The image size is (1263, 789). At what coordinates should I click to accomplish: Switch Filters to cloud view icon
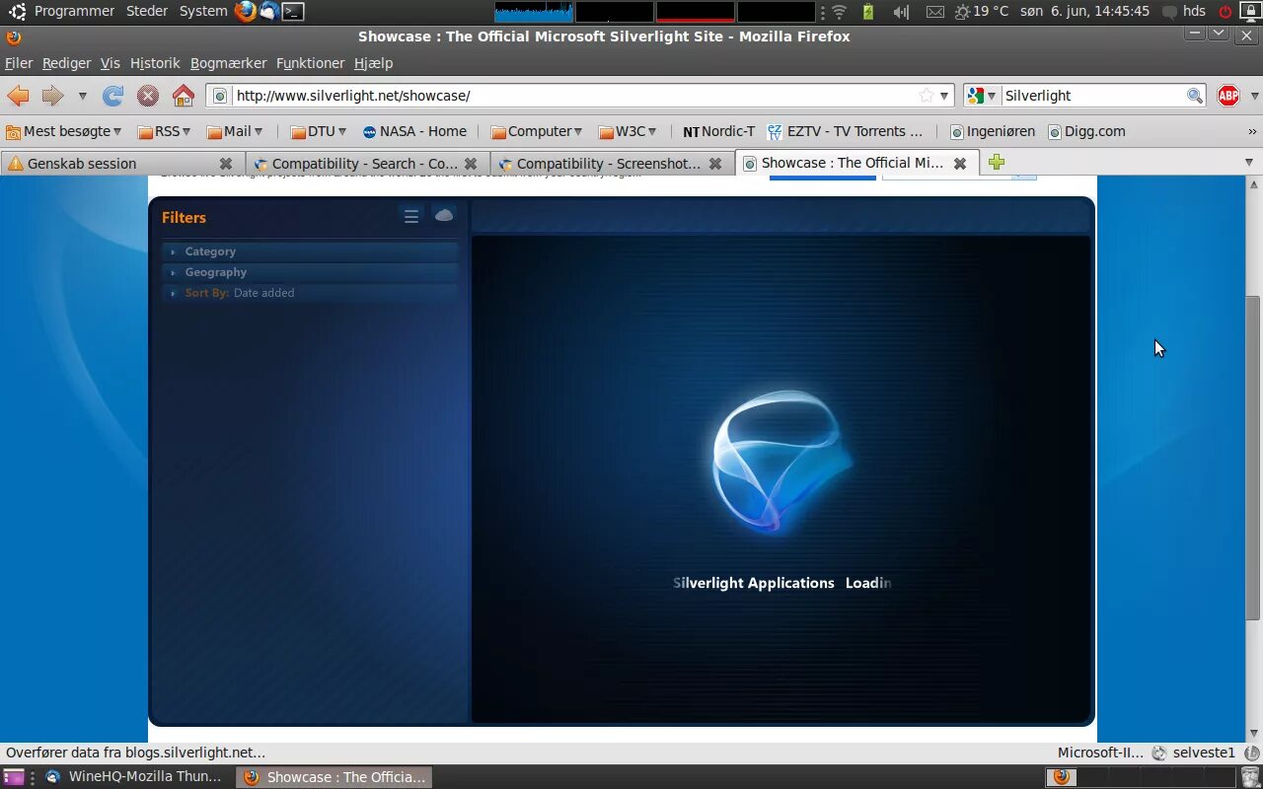444,216
